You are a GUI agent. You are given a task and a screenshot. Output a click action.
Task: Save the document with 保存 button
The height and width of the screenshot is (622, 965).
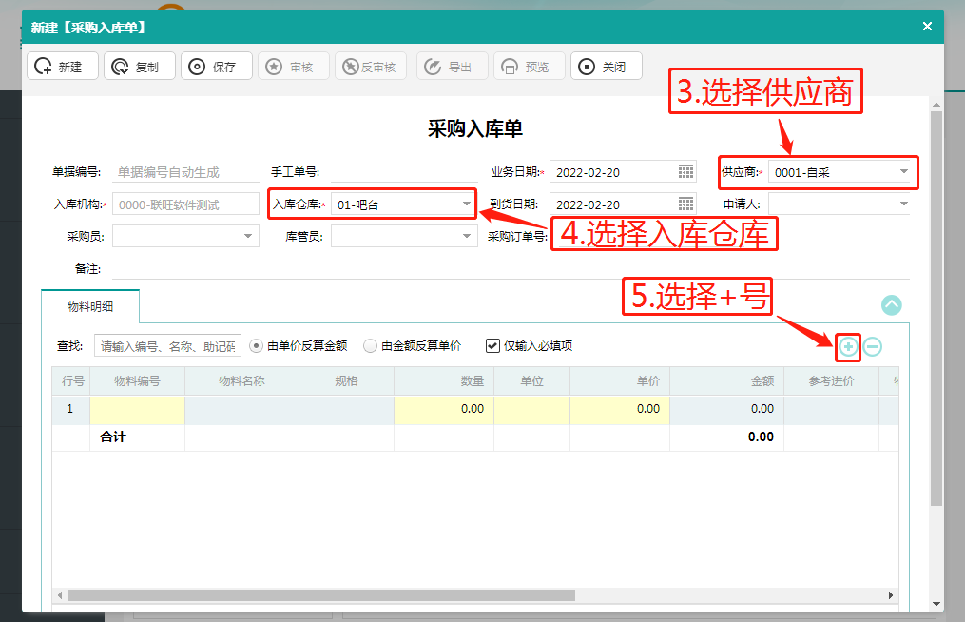coord(217,67)
